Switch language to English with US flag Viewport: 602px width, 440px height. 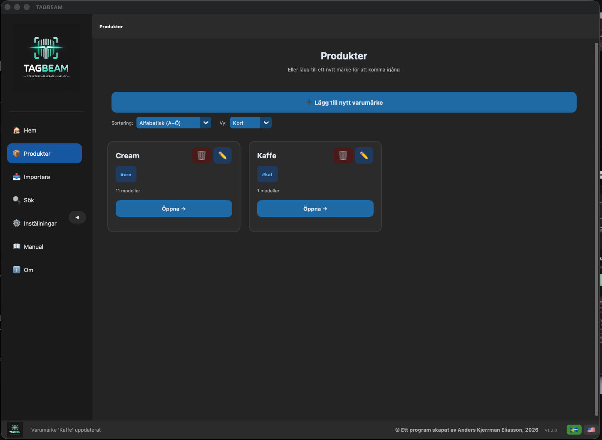pos(591,430)
